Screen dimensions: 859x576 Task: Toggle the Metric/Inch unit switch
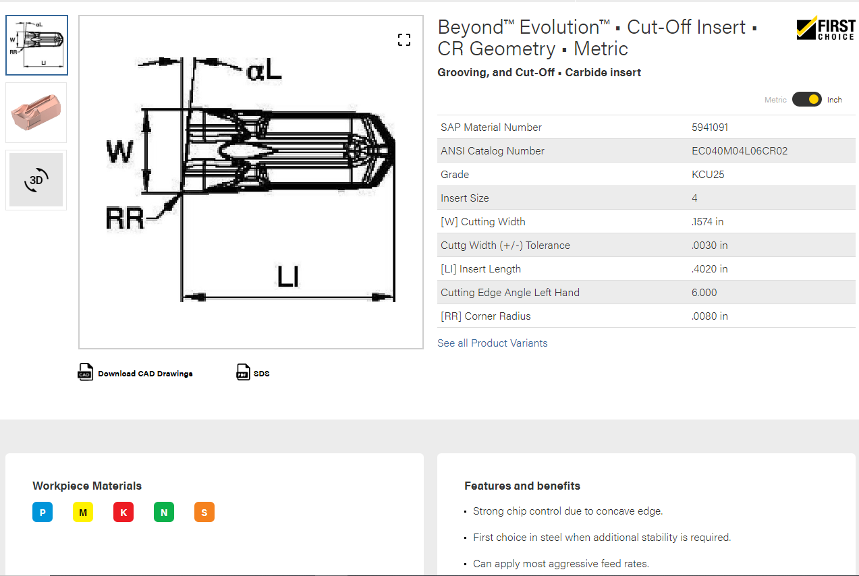[806, 100]
